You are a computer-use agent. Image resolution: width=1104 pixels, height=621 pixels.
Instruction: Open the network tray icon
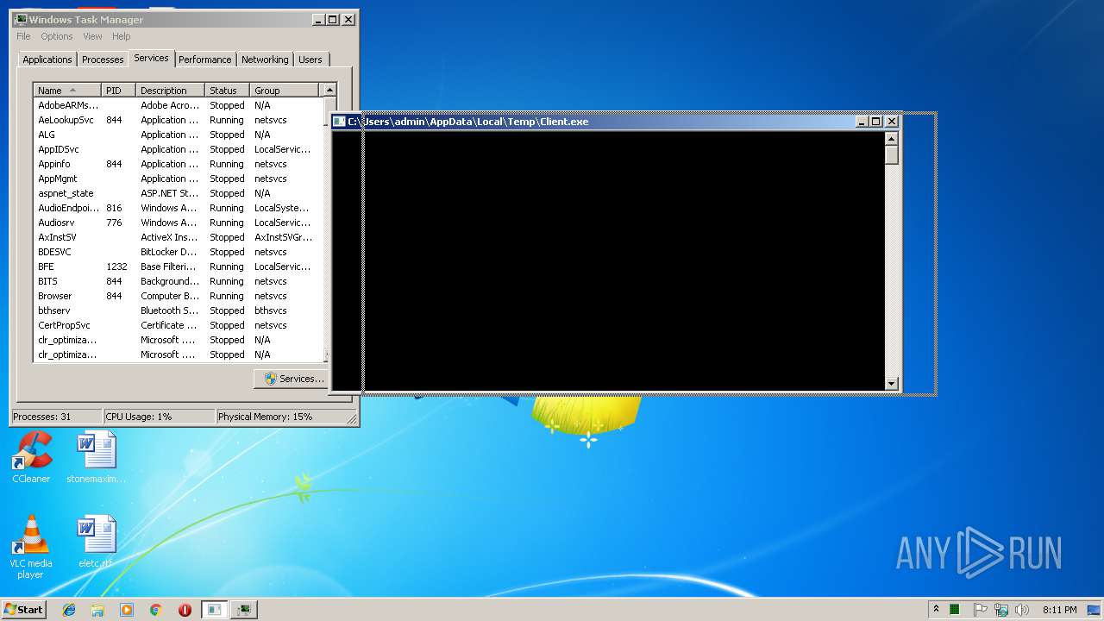(1000, 610)
